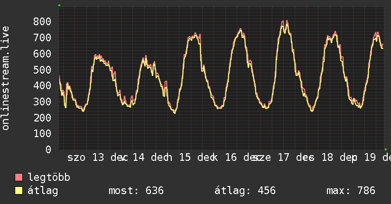Click the '16' x-axis date label
Screen dimensions: 391x204
(x=231, y=158)
